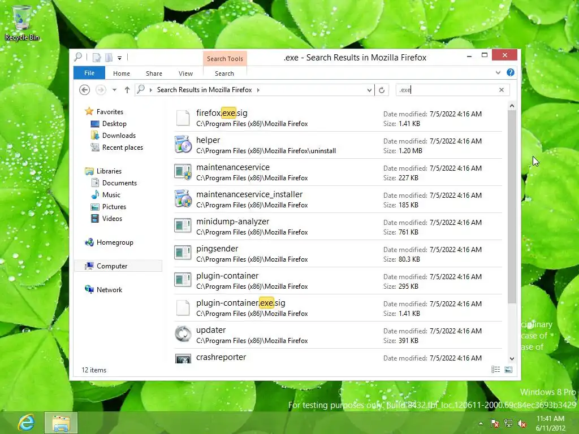Open the helper uninstaller icon
This screenshot has width=579, height=434.
pos(183,145)
